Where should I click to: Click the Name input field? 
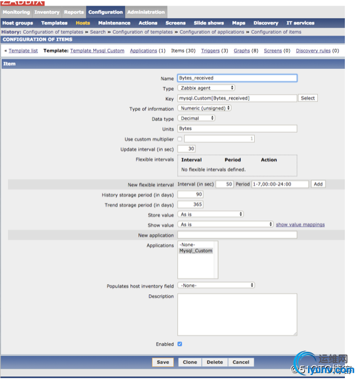[x=237, y=78]
